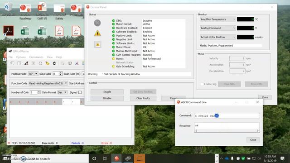Click the taskbar search box

[x=50, y=158]
